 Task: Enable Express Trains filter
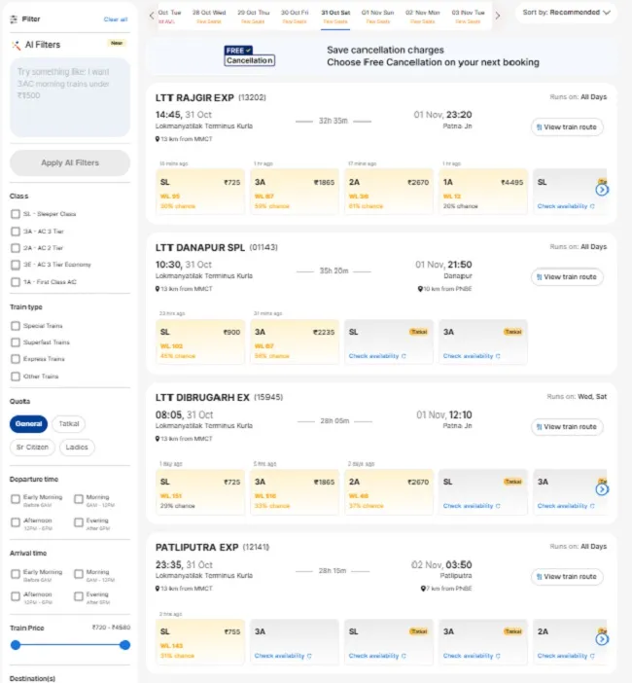[16, 359]
